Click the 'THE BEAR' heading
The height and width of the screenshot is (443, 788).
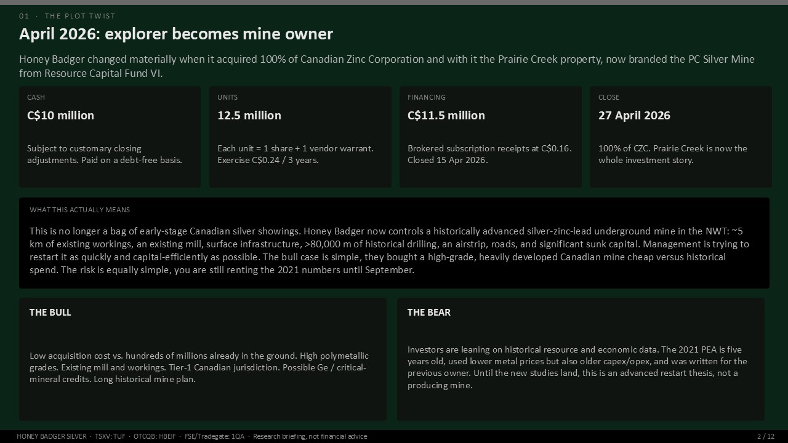coord(429,312)
